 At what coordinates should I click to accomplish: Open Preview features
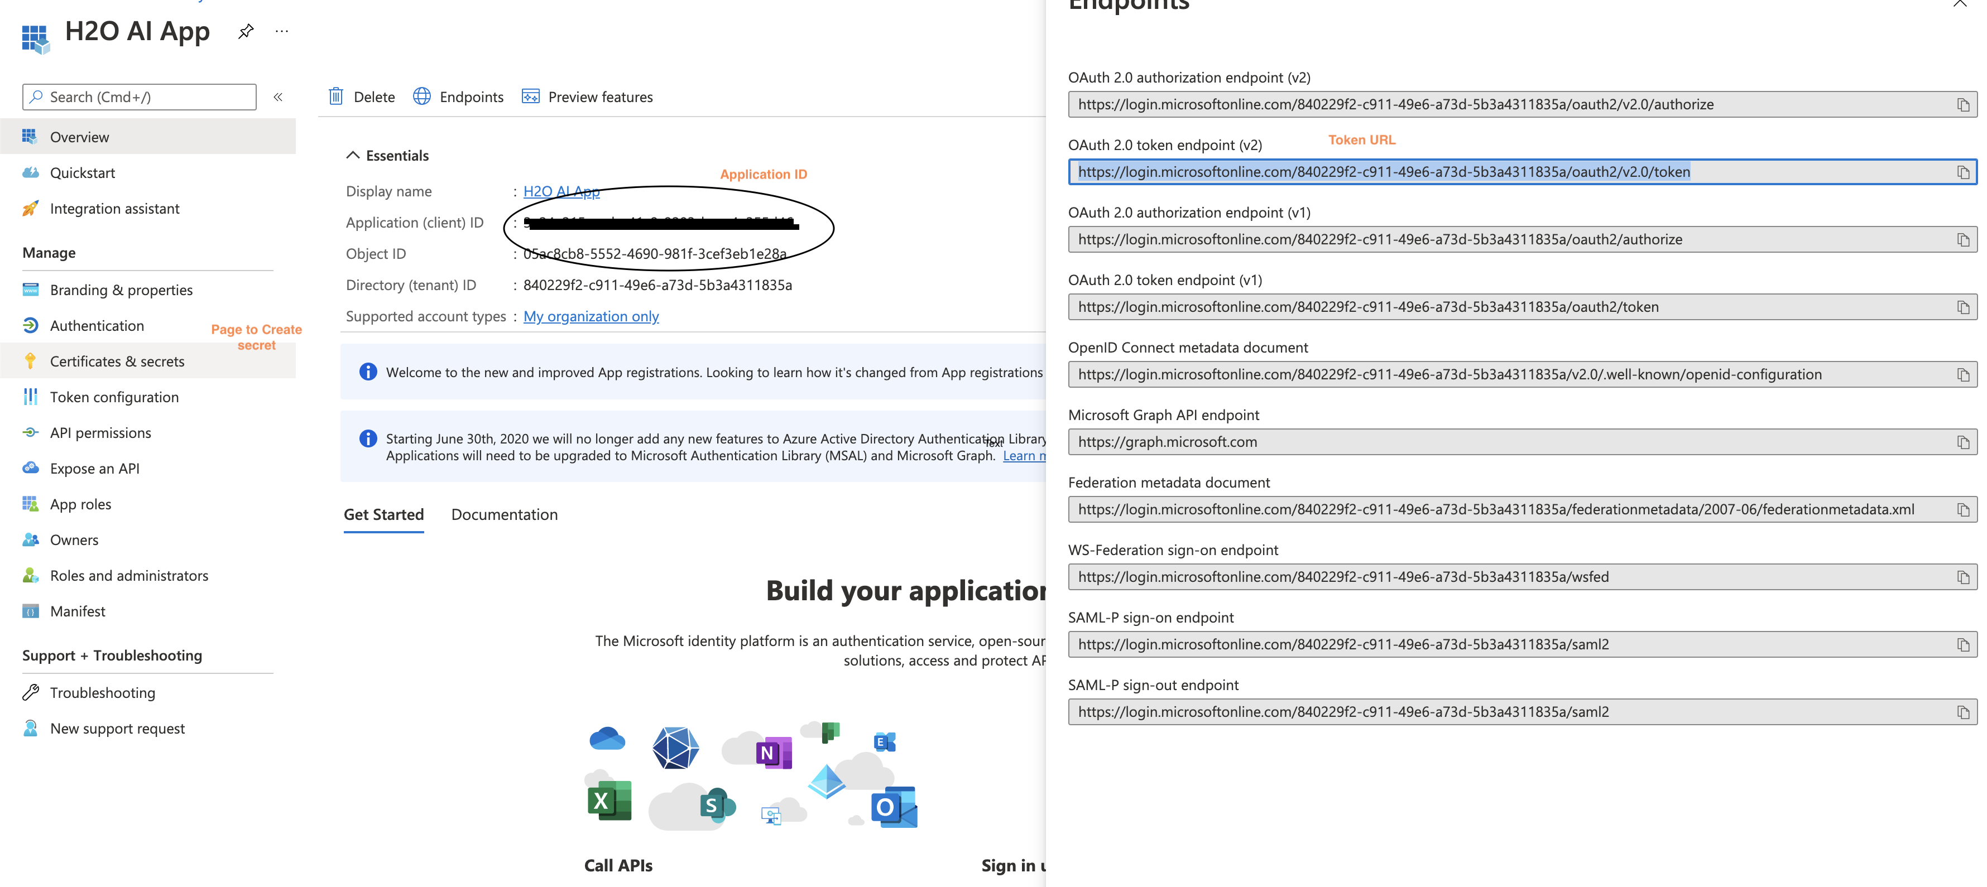pyautogui.click(x=587, y=97)
